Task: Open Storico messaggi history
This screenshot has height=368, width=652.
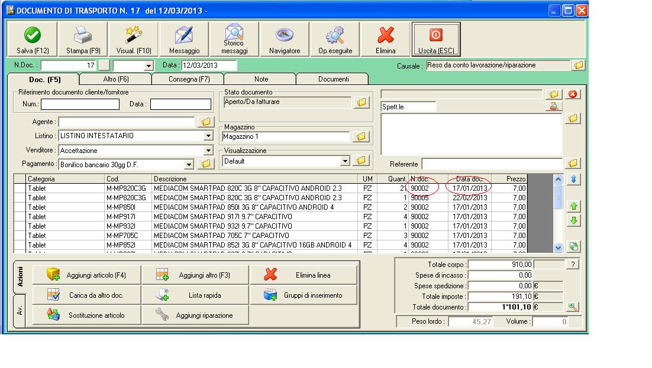Action: tap(234, 40)
